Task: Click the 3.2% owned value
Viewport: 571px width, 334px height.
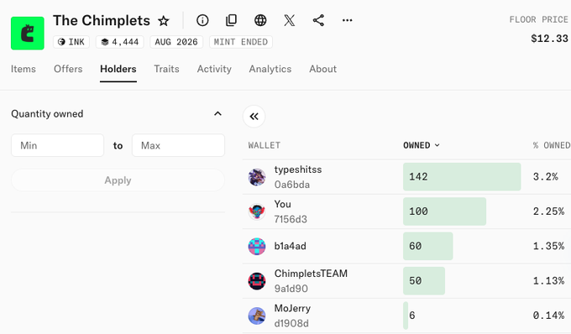Action: pos(546,177)
